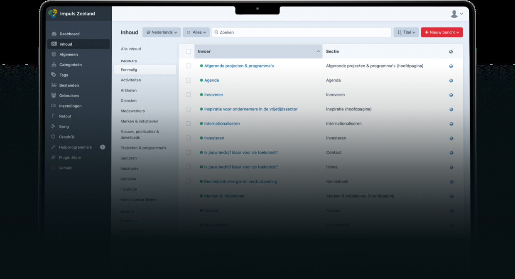Open Bestanden image icon
Image resolution: width=515 pixels, height=279 pixels.
pos(54,85)
